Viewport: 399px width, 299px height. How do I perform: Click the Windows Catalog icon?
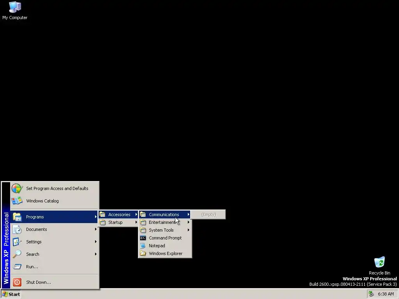(17, 201)
